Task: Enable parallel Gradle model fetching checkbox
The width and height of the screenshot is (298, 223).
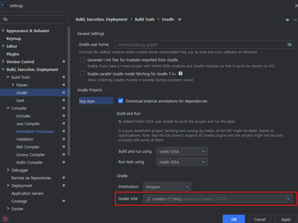Action: click(82, 73)
